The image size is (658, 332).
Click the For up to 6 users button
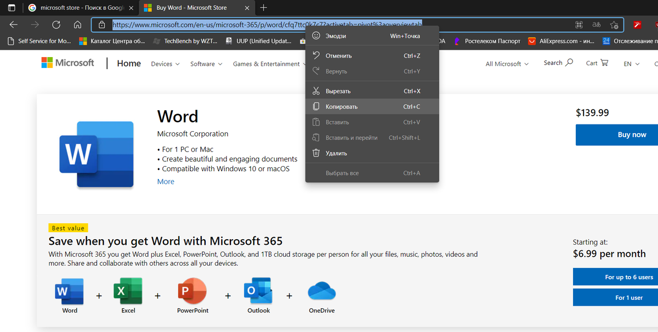pos(615,277)
